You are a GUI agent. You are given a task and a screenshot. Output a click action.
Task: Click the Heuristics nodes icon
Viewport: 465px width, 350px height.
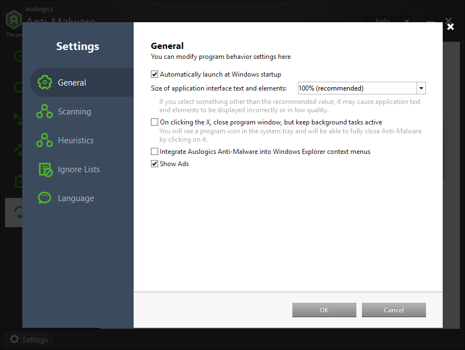45,140
